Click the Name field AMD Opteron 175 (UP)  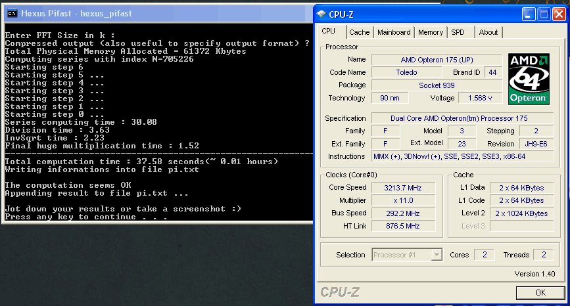[x=437, y=60]
